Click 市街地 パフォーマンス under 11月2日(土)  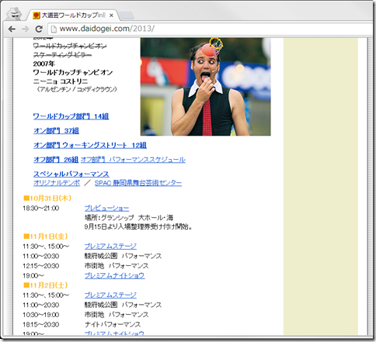click(x=117, y=315)
